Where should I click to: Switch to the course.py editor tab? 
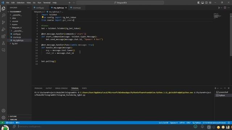pos(76,8)
